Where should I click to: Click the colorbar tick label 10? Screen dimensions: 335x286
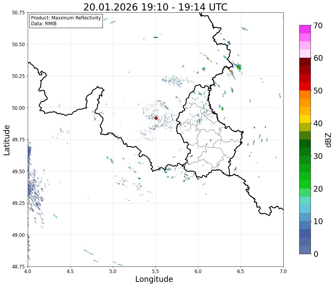pos(318,221)
